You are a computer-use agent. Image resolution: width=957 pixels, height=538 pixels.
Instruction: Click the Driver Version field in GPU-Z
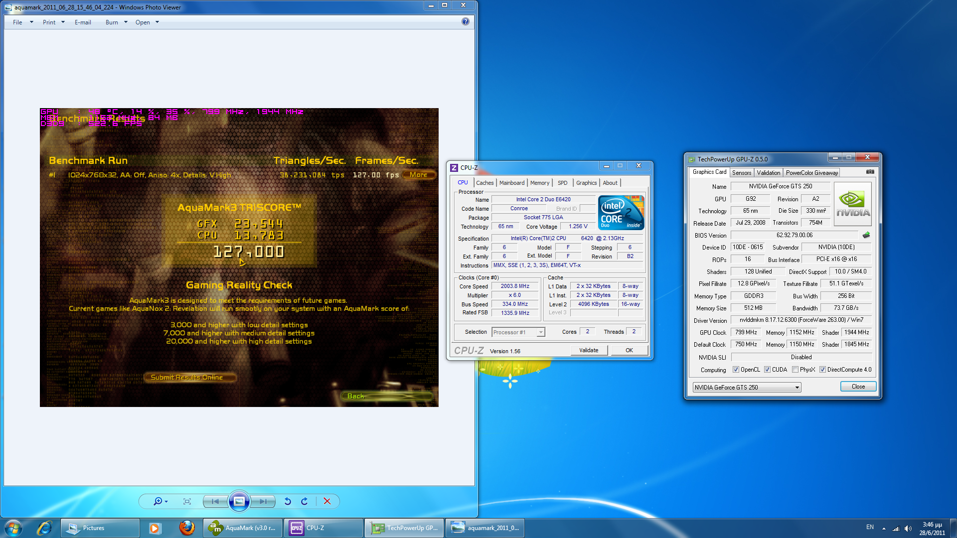click(x=801, y=320)
